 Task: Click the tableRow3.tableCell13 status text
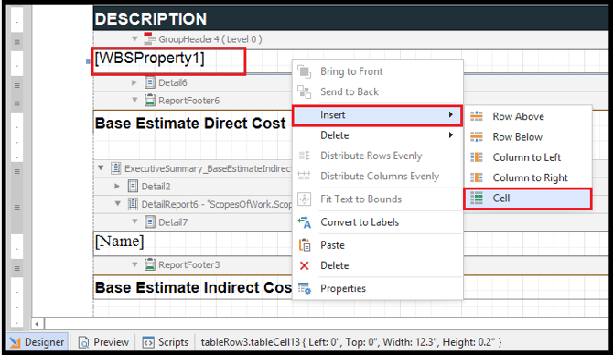351,342
